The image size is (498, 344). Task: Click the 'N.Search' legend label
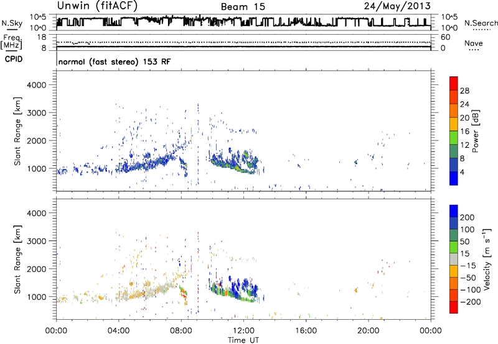pyautogui.click(x=481, y=23)
